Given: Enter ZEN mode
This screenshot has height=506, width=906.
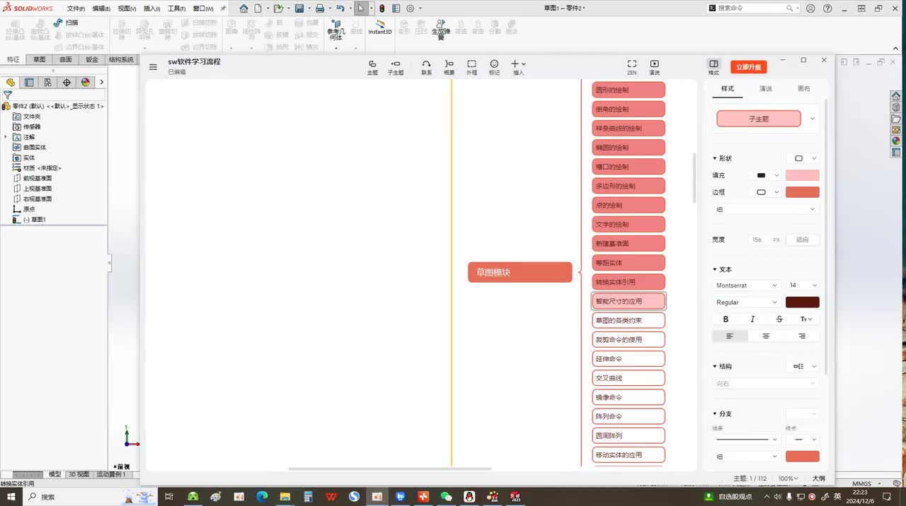Looking at the screenshot, I should point(632,67).
